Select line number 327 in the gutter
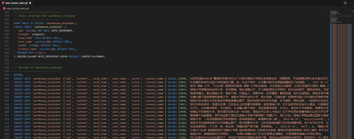The width and height of the screenshot is (354, 139). (7, 23)
